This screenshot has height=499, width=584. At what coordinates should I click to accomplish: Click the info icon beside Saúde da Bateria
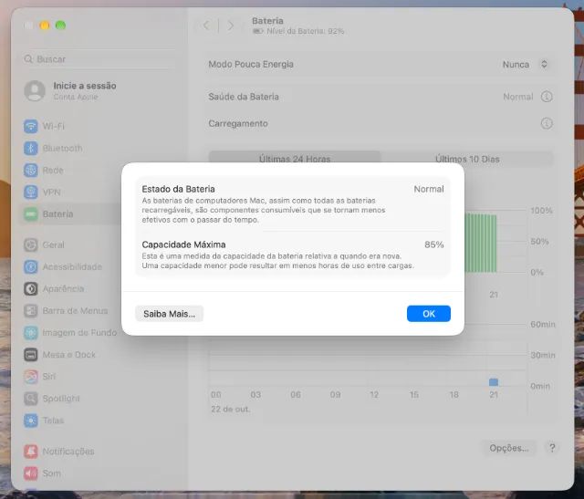(x=547, y=97)
